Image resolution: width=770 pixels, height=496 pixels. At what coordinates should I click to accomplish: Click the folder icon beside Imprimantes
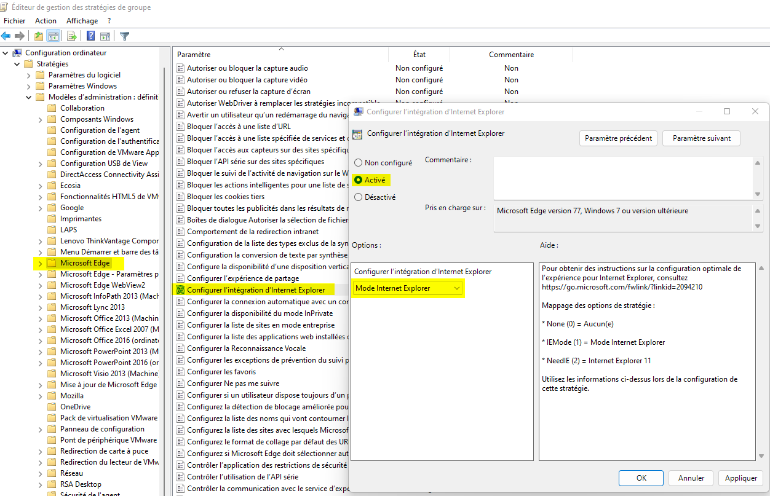(52, 219)
